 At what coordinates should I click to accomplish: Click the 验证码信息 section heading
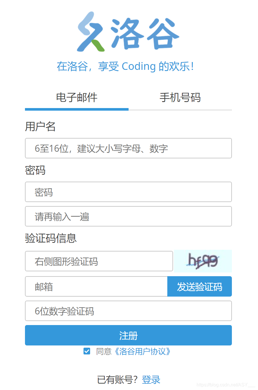click(51, 239)
